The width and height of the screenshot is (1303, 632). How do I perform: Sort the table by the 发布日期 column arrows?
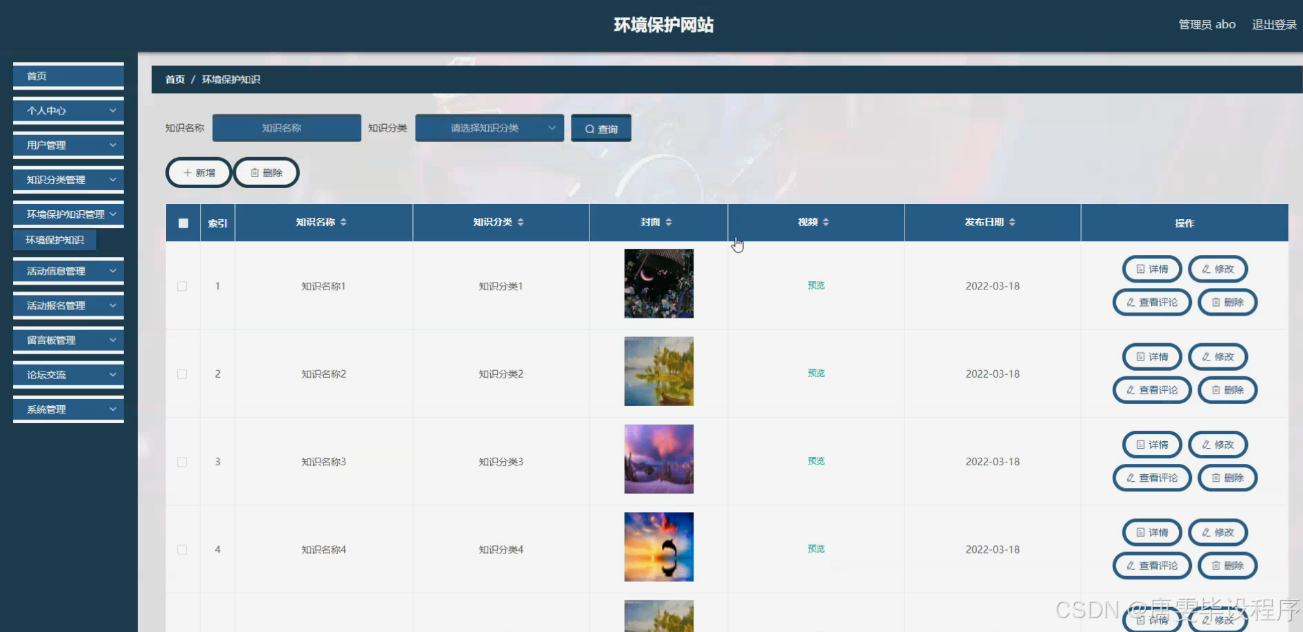click(1012, 222)
